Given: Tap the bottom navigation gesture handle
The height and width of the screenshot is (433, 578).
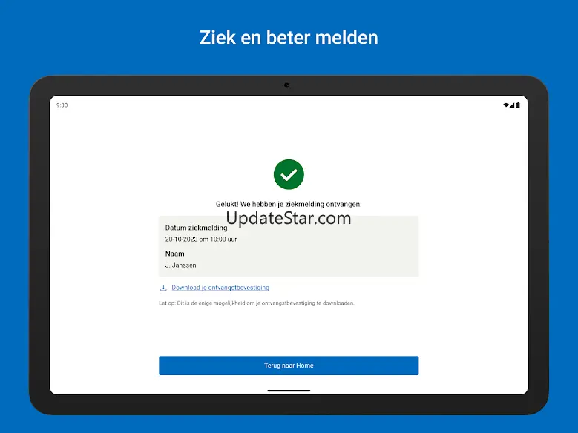Looking at the screenshot, I should [289, 391].
